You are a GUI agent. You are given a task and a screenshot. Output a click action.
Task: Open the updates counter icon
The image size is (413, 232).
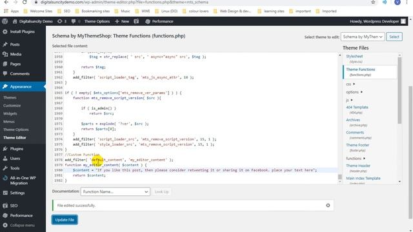coord(62,21)
